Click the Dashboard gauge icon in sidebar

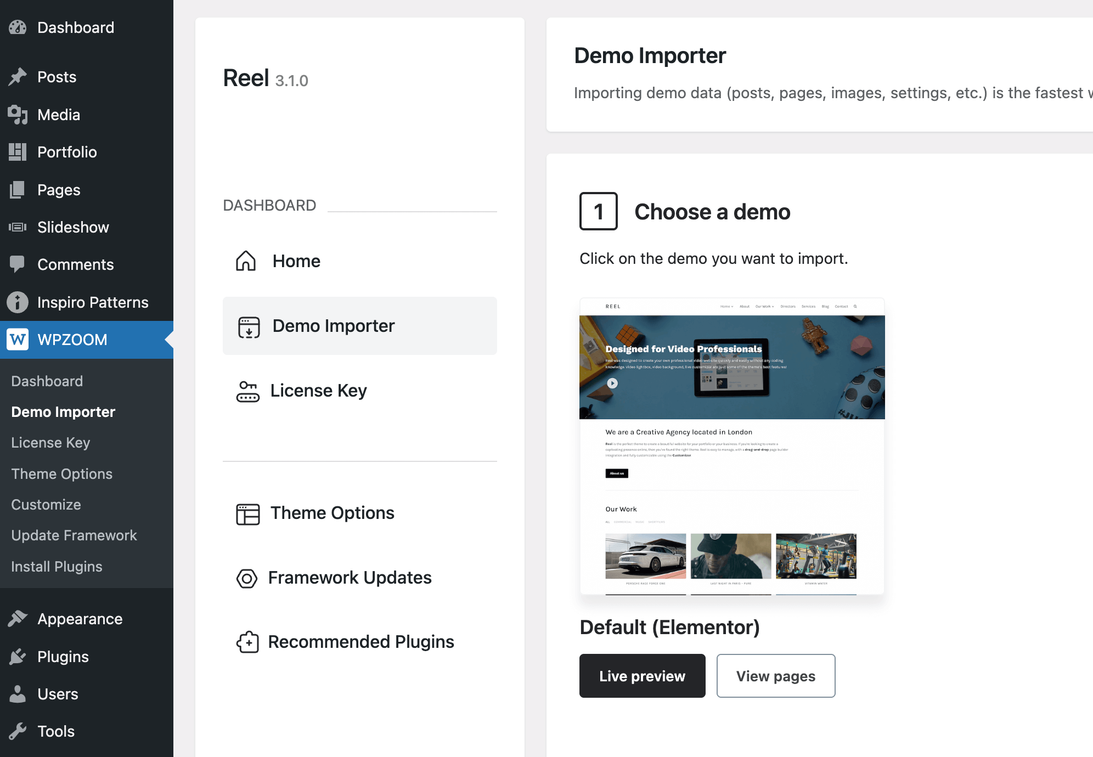(18, 27)
